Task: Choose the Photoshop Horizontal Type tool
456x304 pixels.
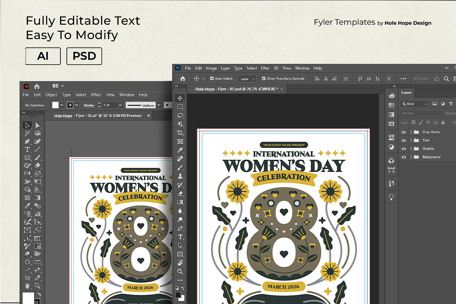Action: (x=180, y=237)
